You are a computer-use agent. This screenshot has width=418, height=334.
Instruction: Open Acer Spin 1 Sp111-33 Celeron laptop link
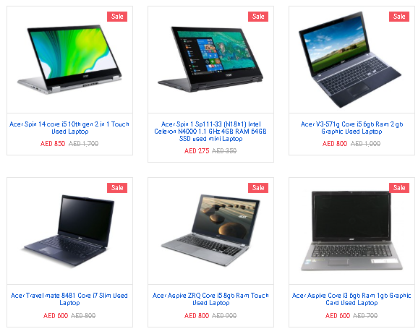click(x=210, y=131)
